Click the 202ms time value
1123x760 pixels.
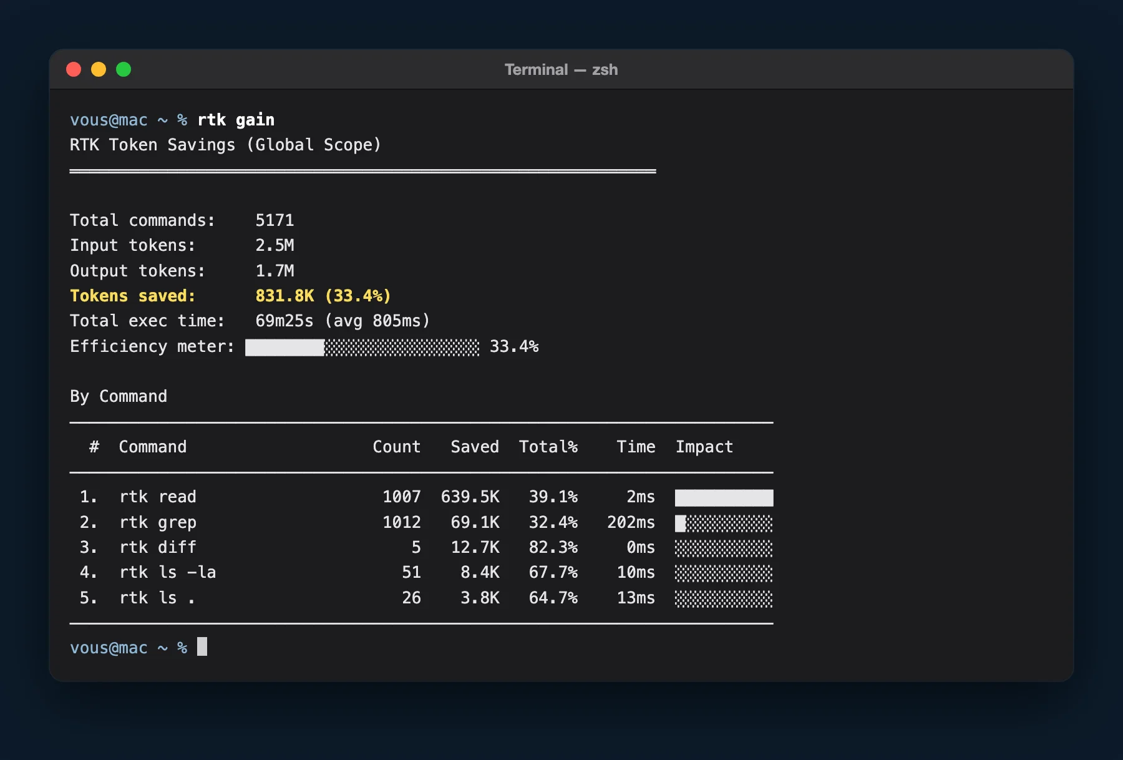631,522
